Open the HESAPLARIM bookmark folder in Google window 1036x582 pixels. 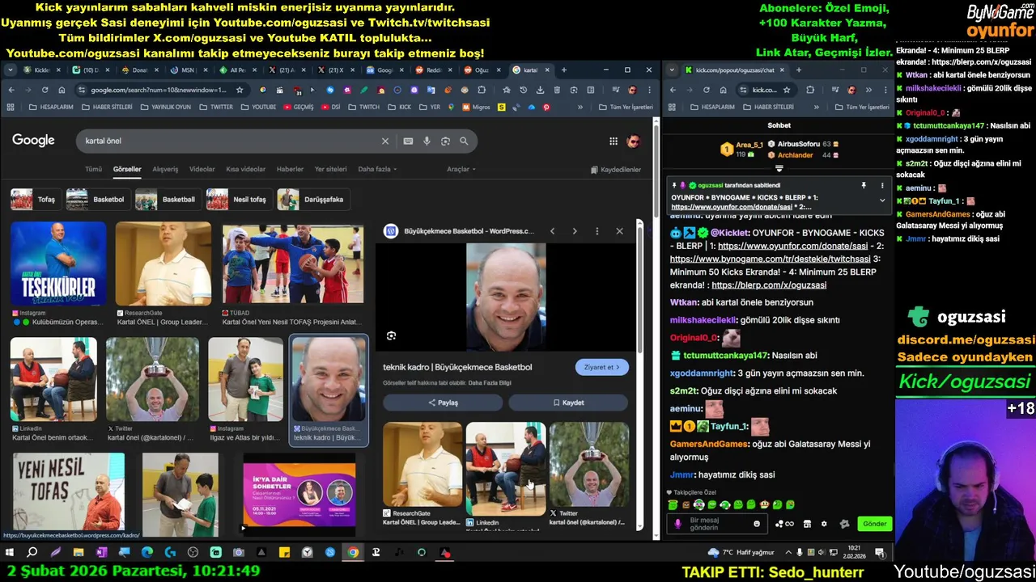[x=50, y=107]
